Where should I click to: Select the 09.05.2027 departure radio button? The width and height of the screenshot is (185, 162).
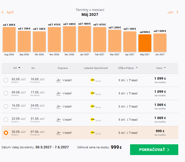(x=6, y=93)
